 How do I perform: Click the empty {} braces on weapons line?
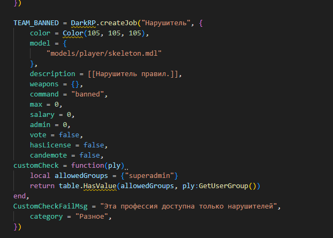75,84
